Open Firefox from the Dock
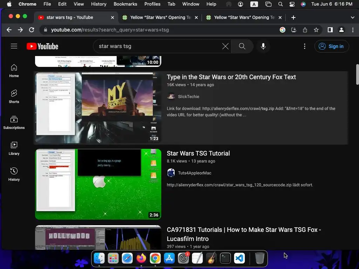Viewport: 359px width, 269px height. coord(141,258)
